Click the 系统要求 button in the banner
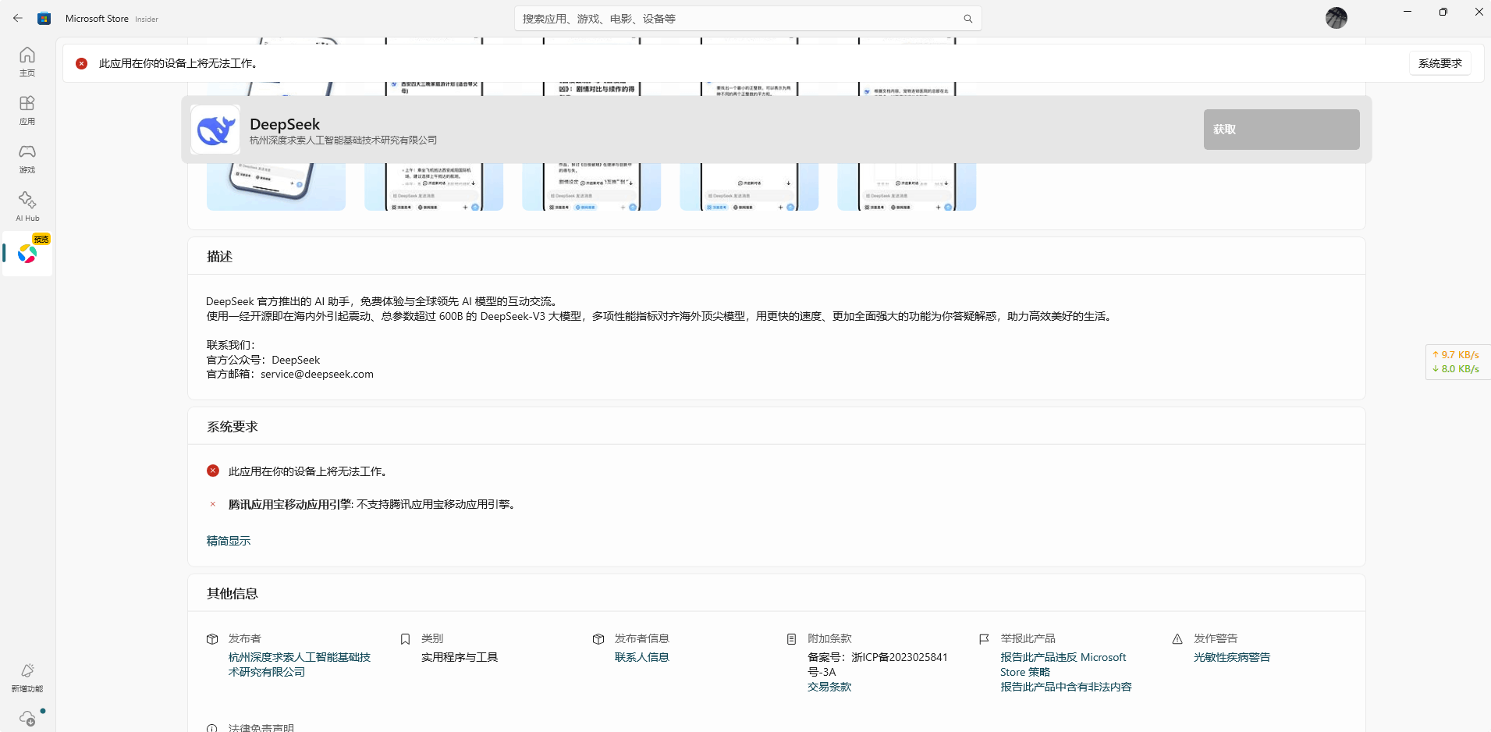This screenshot has width=1491, height=732. pyautogui.click(x=1440, y=63)
